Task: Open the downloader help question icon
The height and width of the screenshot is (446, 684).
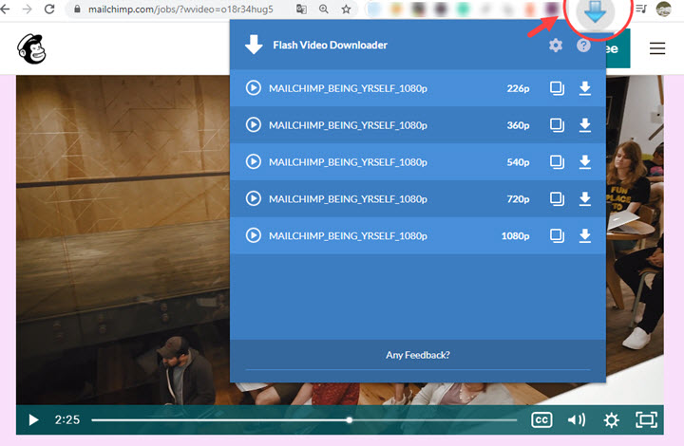Action: [583, 46]
